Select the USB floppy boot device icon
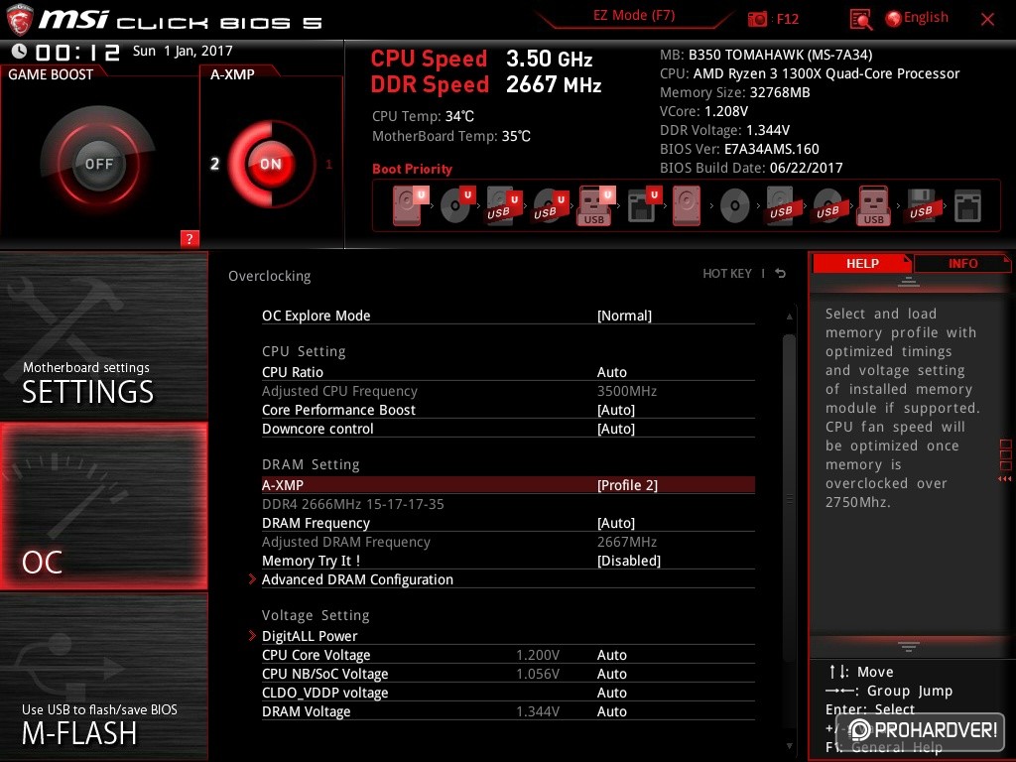The image size is (1016, 762). 921,205
